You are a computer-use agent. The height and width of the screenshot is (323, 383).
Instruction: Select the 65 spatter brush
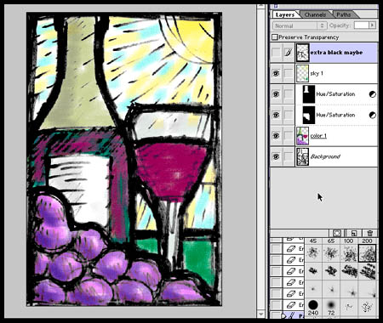tap(331, 253)
